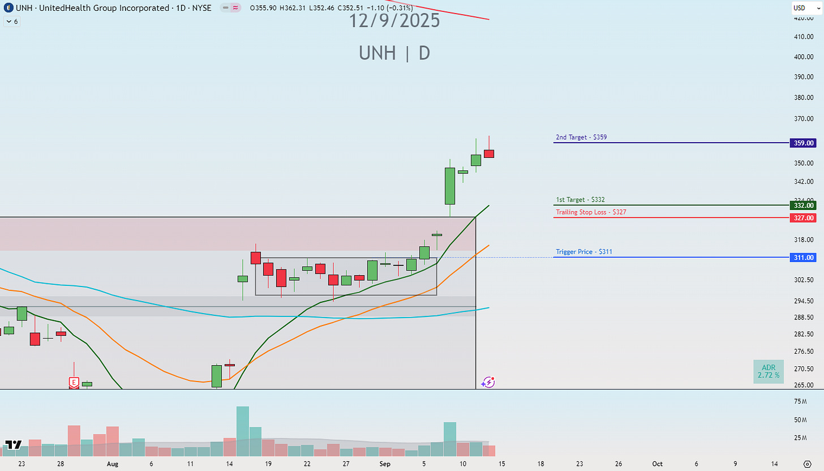Select the 2nd Target - $359 label
The height and width of the screenshot is (471, 824).
click(581, 138)
